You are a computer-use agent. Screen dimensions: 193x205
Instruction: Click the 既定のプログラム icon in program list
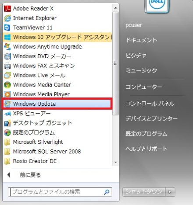7,132
